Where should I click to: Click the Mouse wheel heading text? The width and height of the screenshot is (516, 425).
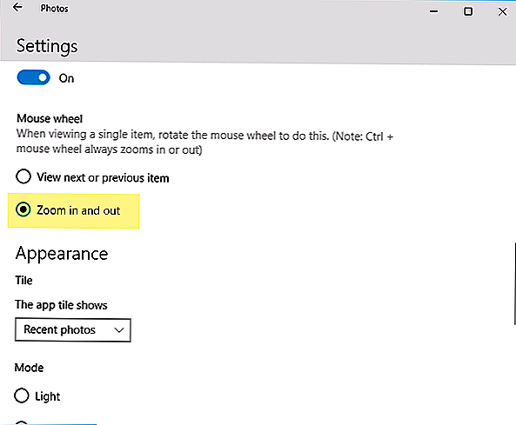[x=50, y=119]
